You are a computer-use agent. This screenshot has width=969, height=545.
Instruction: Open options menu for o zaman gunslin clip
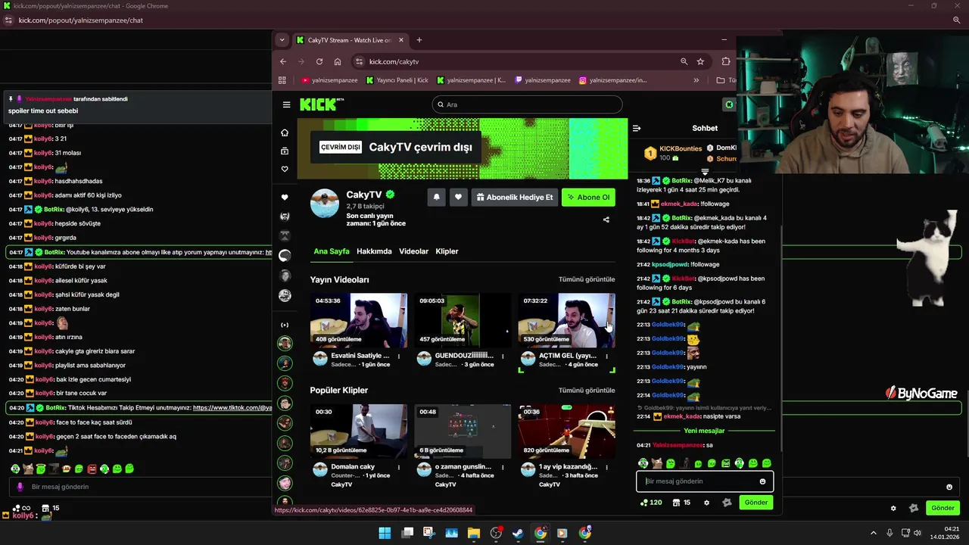point(502,466)
